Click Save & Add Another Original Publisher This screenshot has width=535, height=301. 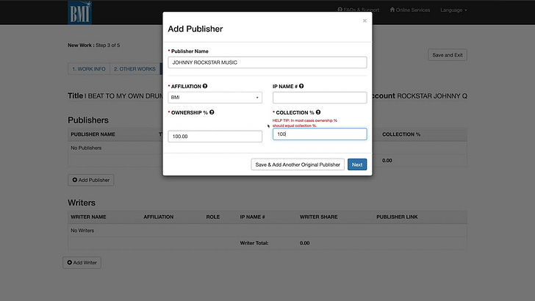pos(298,164)
